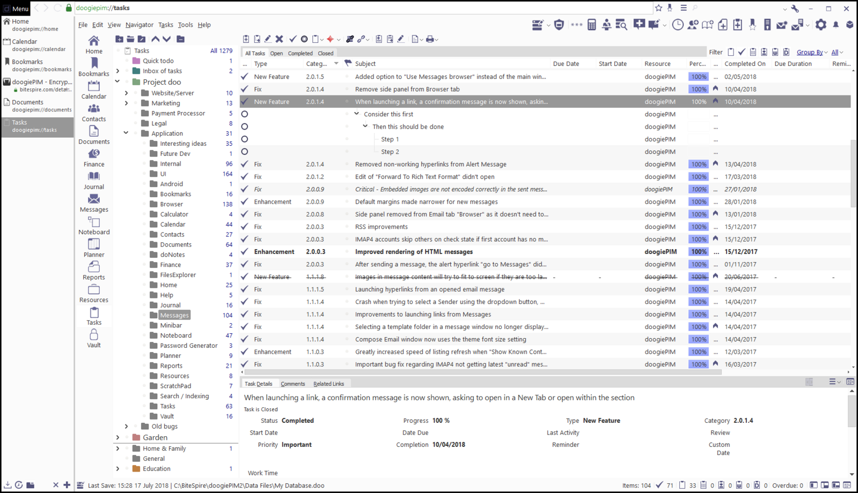
Task: Select Browser folder in tree
Action: click(172, 204)
